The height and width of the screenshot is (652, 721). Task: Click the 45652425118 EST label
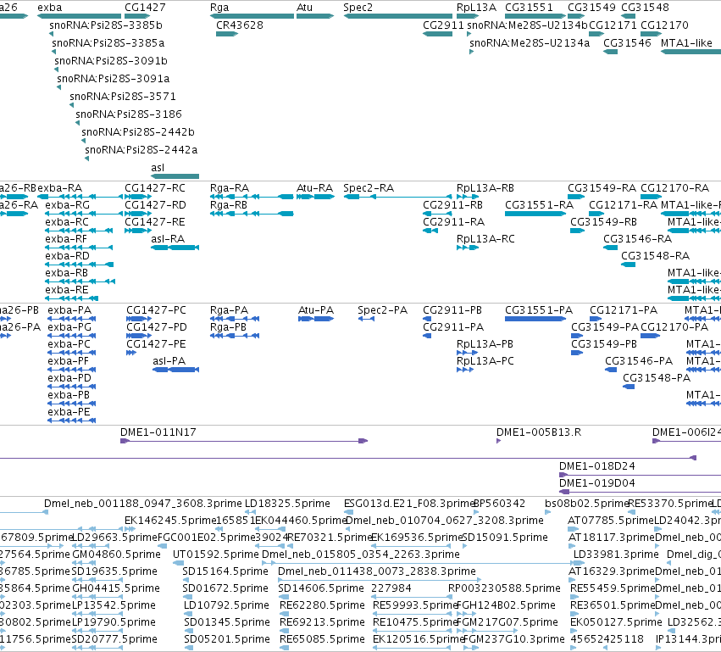click(x=607, y=639)
